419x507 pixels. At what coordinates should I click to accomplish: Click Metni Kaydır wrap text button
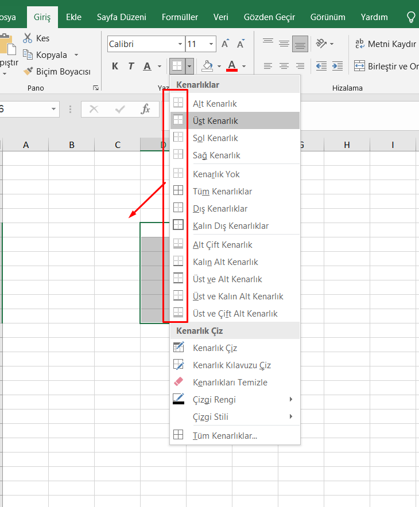(386, 44)
